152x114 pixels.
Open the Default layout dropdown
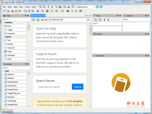coord(94,7)
